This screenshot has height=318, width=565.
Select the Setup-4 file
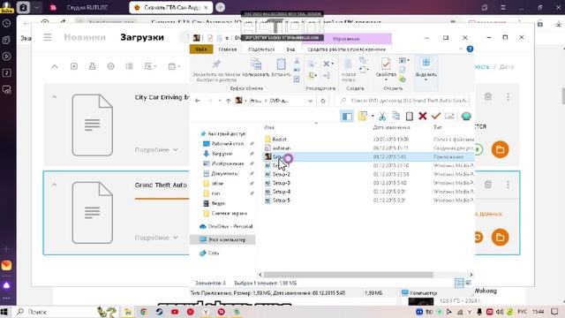coord(281,192)
